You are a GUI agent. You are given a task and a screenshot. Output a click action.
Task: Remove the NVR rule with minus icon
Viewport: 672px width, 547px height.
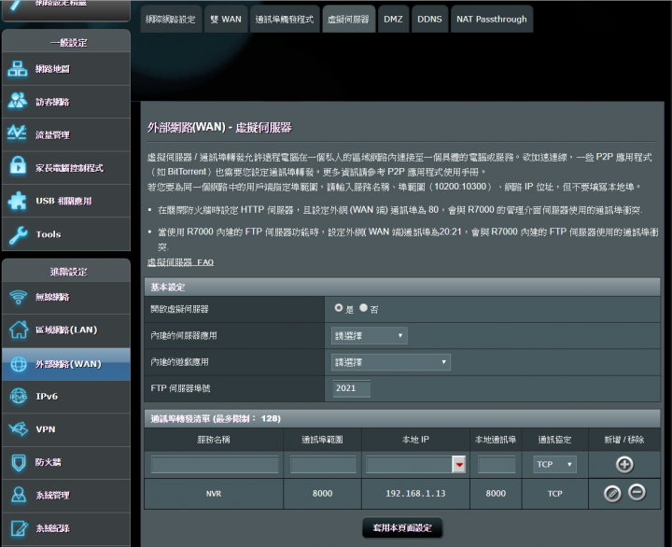coord(637,492)
